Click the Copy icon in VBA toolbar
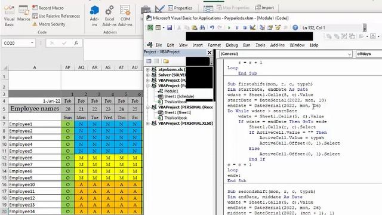 click(x=187, y=27)
